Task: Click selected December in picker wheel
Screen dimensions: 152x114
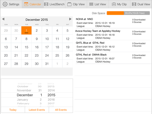Action: click(x=25, y=95)
